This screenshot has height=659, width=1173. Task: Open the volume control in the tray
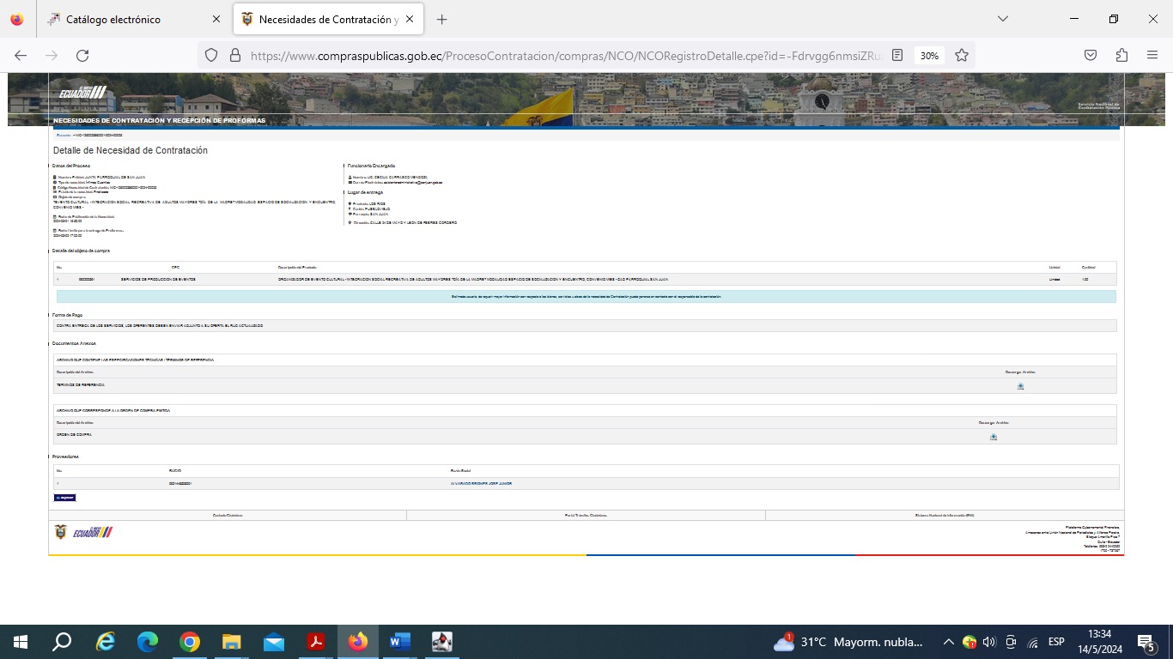coord(988,642)
